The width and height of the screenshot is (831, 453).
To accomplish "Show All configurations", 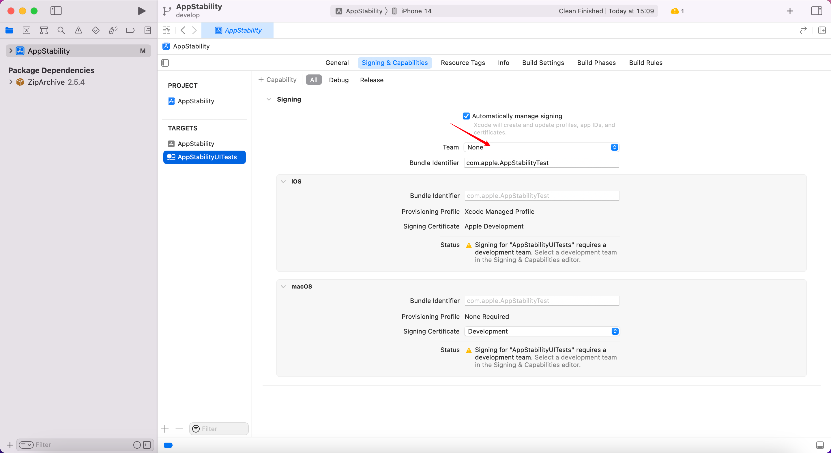I will click(x=314, y=80).
